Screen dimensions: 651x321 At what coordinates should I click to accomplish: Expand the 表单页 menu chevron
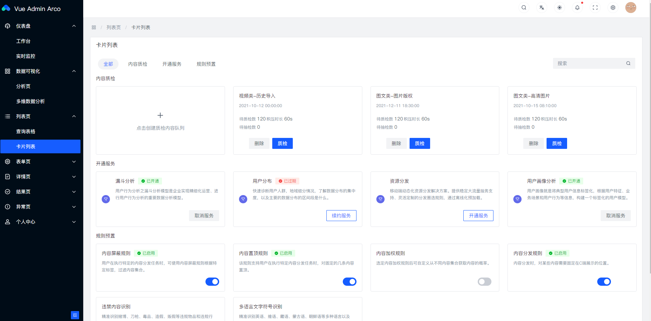pos(74,162)
